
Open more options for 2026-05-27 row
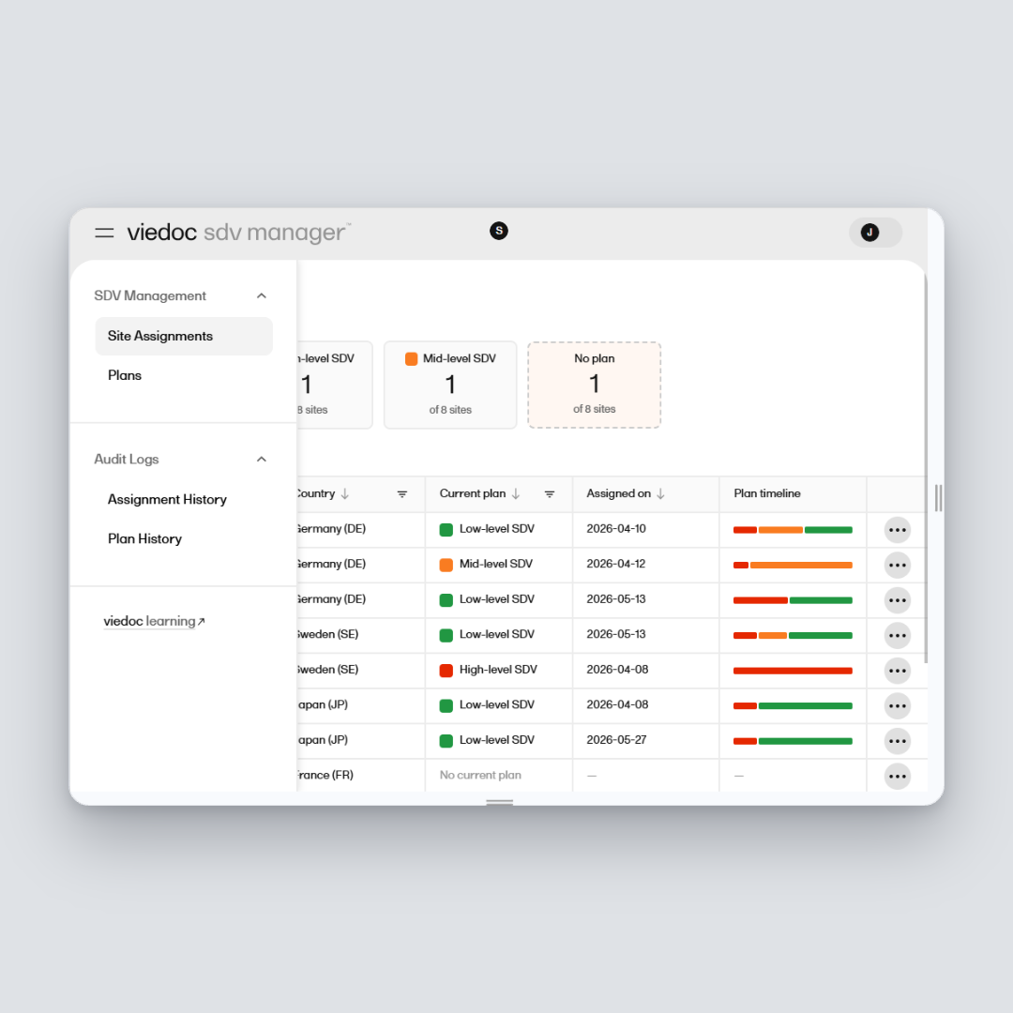click(x=898, y=741)
